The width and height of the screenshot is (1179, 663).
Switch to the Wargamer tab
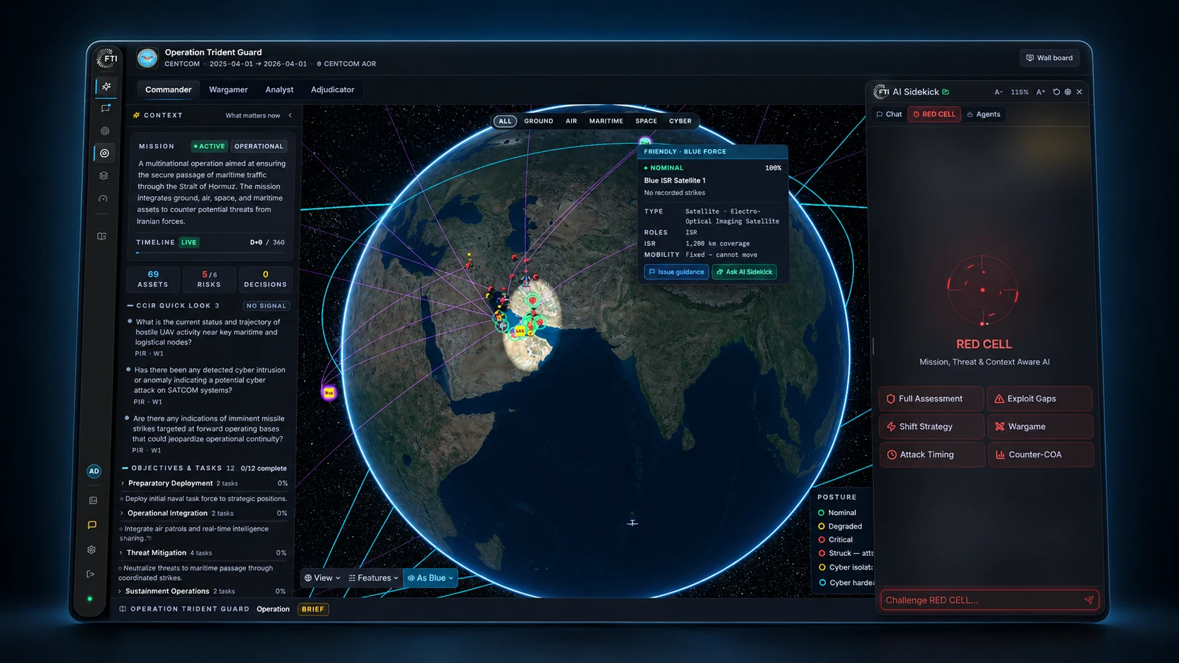click(228, 89)
